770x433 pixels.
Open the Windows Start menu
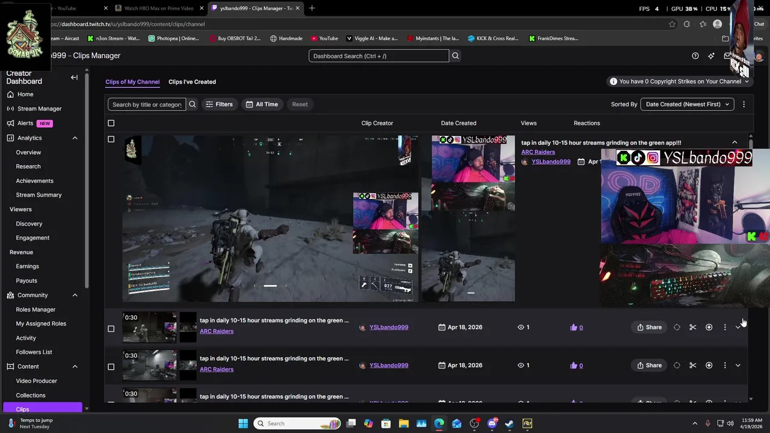[x=243, y=424]
